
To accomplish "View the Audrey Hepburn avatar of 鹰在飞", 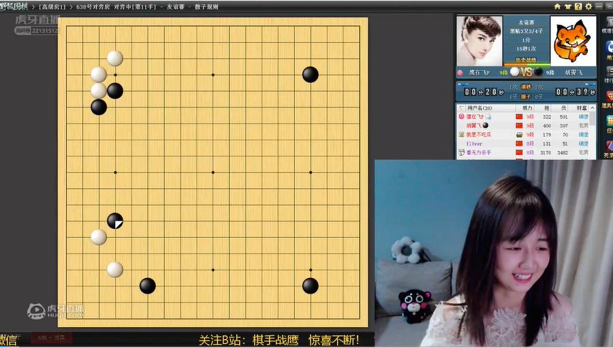I will click(x=480, y=41).
